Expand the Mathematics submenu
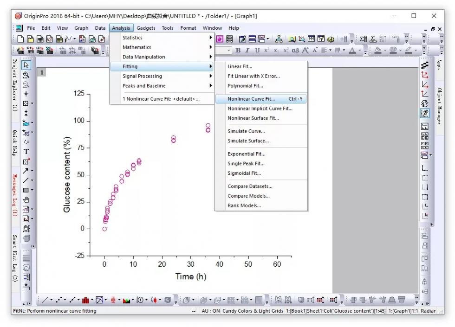This screenshot has width=455, height=327. pyautogui.click(x=162, y=47)
